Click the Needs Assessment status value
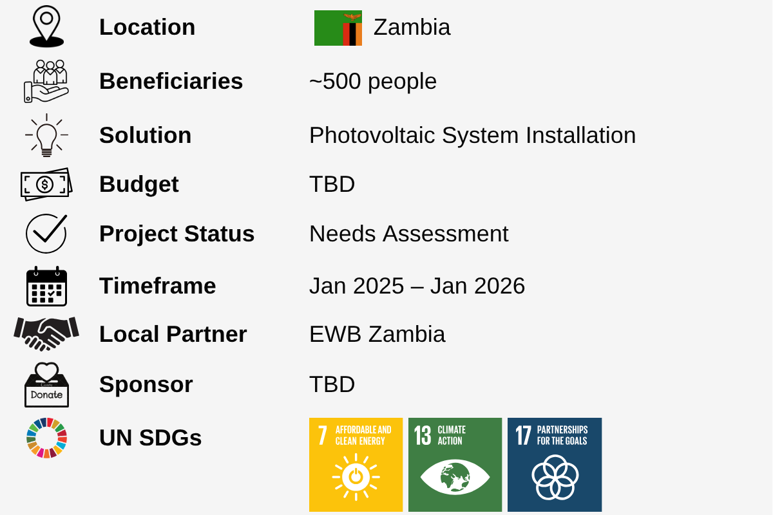The image size is (773, 515). point(408,234)
